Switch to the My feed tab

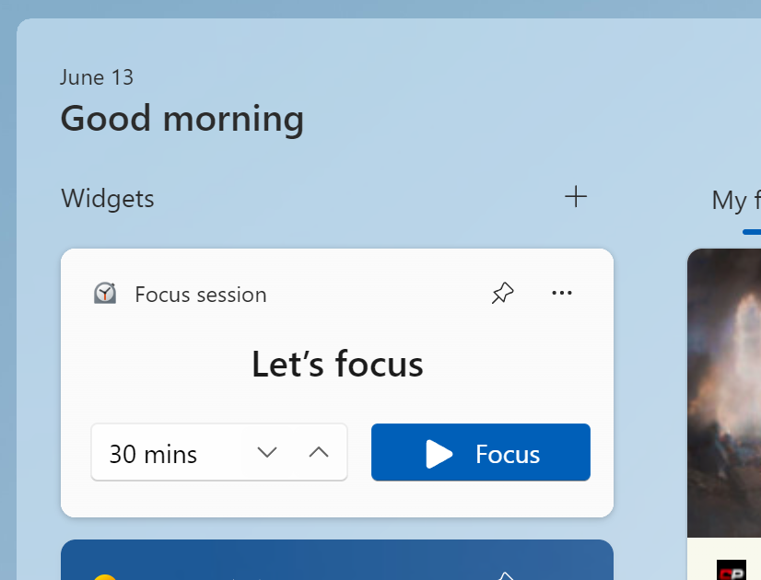coord(735,201)
